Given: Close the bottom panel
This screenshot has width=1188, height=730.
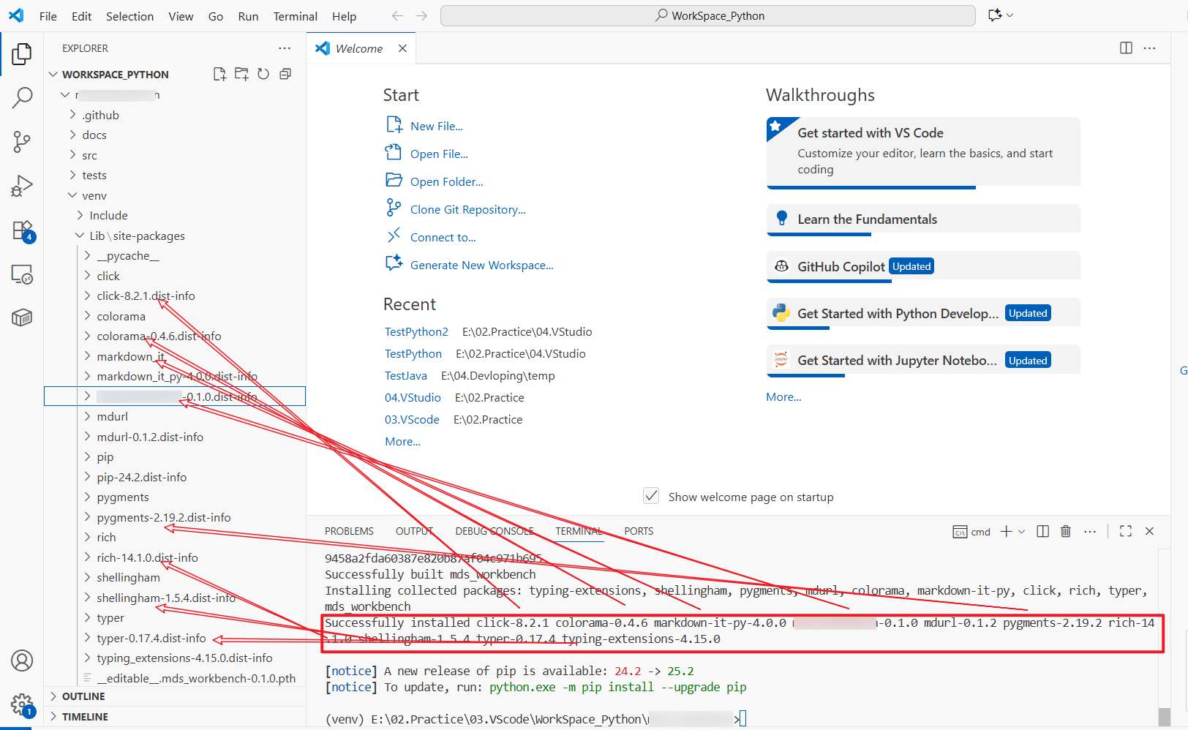Looking at the screenshot, I should coord(1149,532).
